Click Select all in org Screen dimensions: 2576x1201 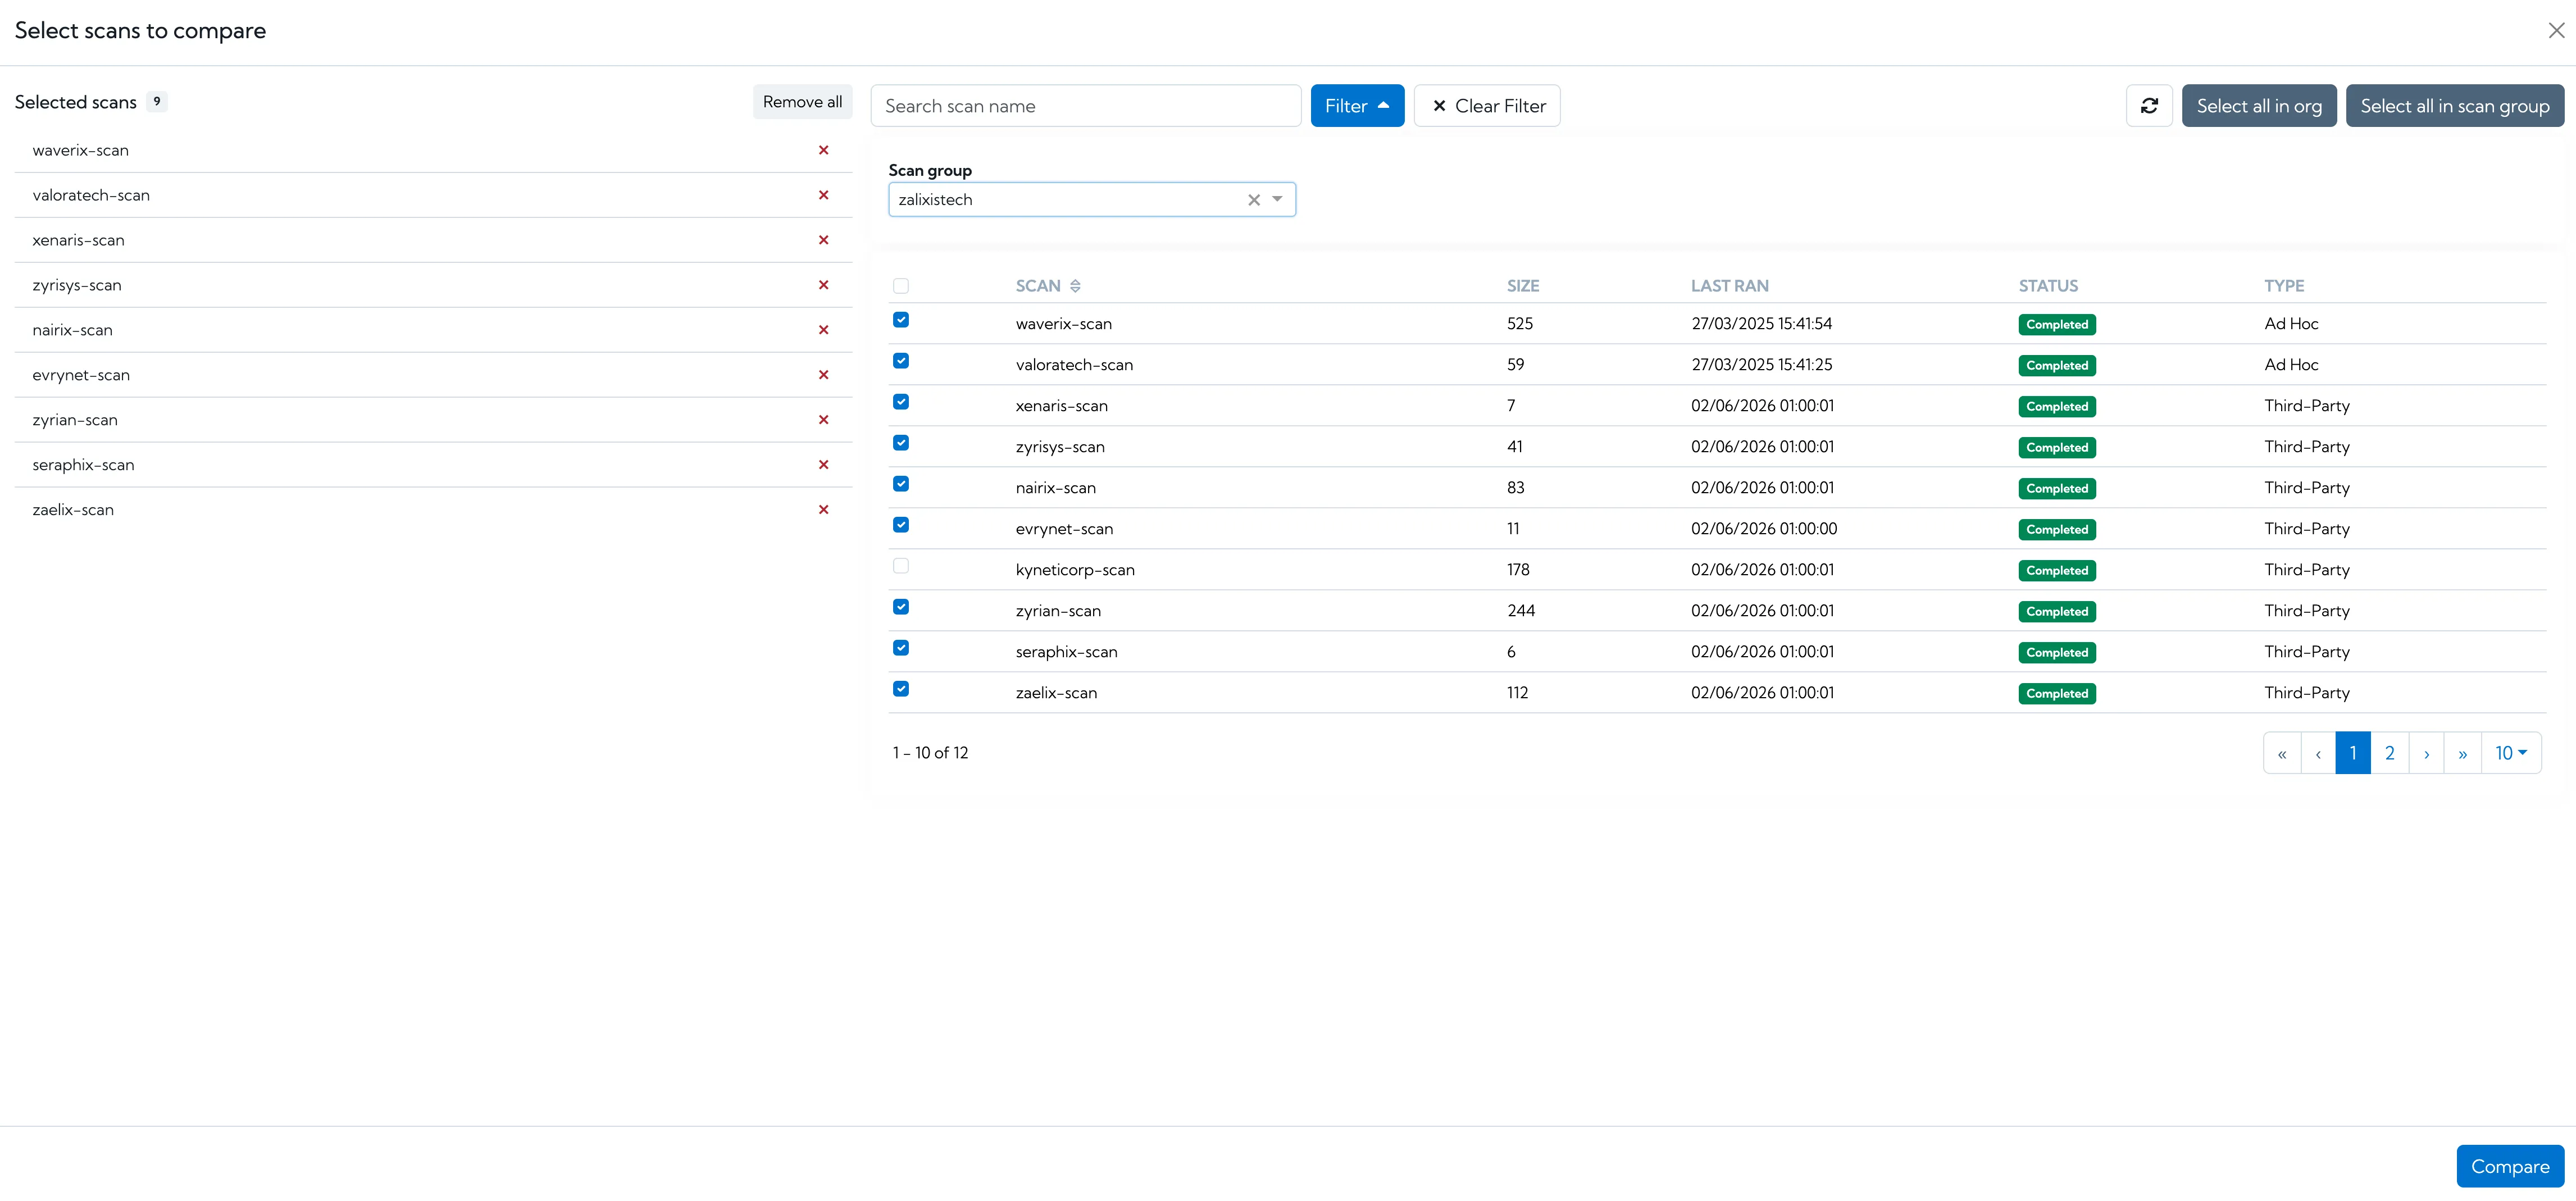[x=2259, y=106]
